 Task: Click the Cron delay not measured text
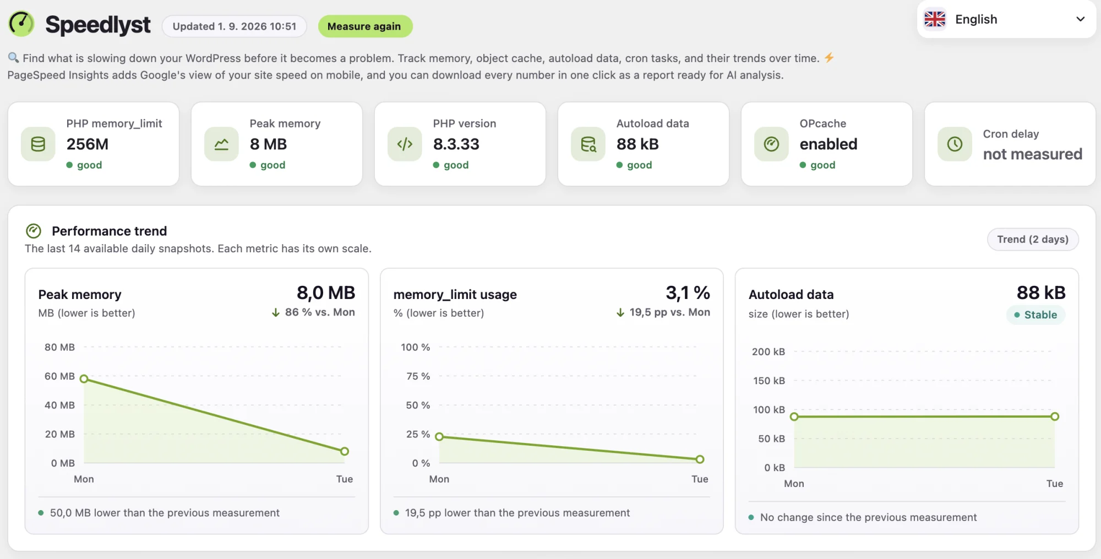1033,154
